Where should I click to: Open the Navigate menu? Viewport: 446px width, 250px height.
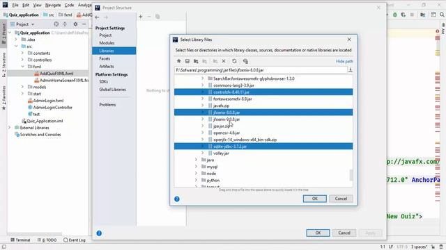53,5
